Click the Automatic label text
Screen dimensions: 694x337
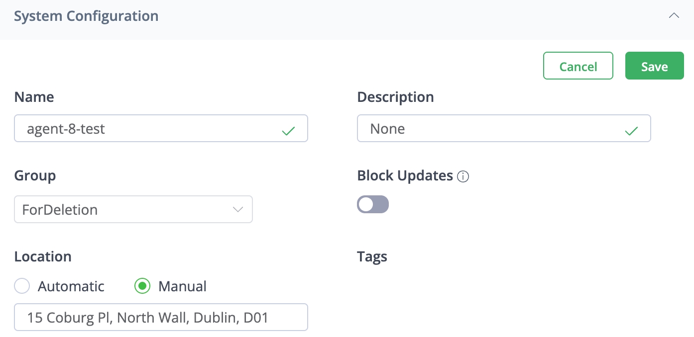point(71,286)
